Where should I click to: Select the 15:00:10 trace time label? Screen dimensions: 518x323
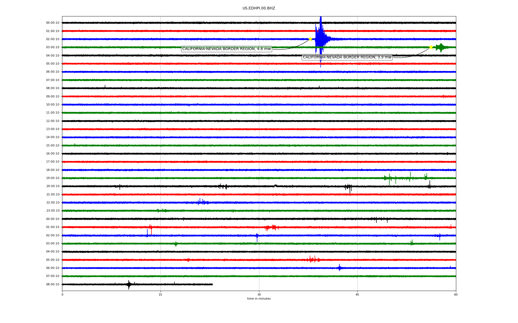point(53,145)
